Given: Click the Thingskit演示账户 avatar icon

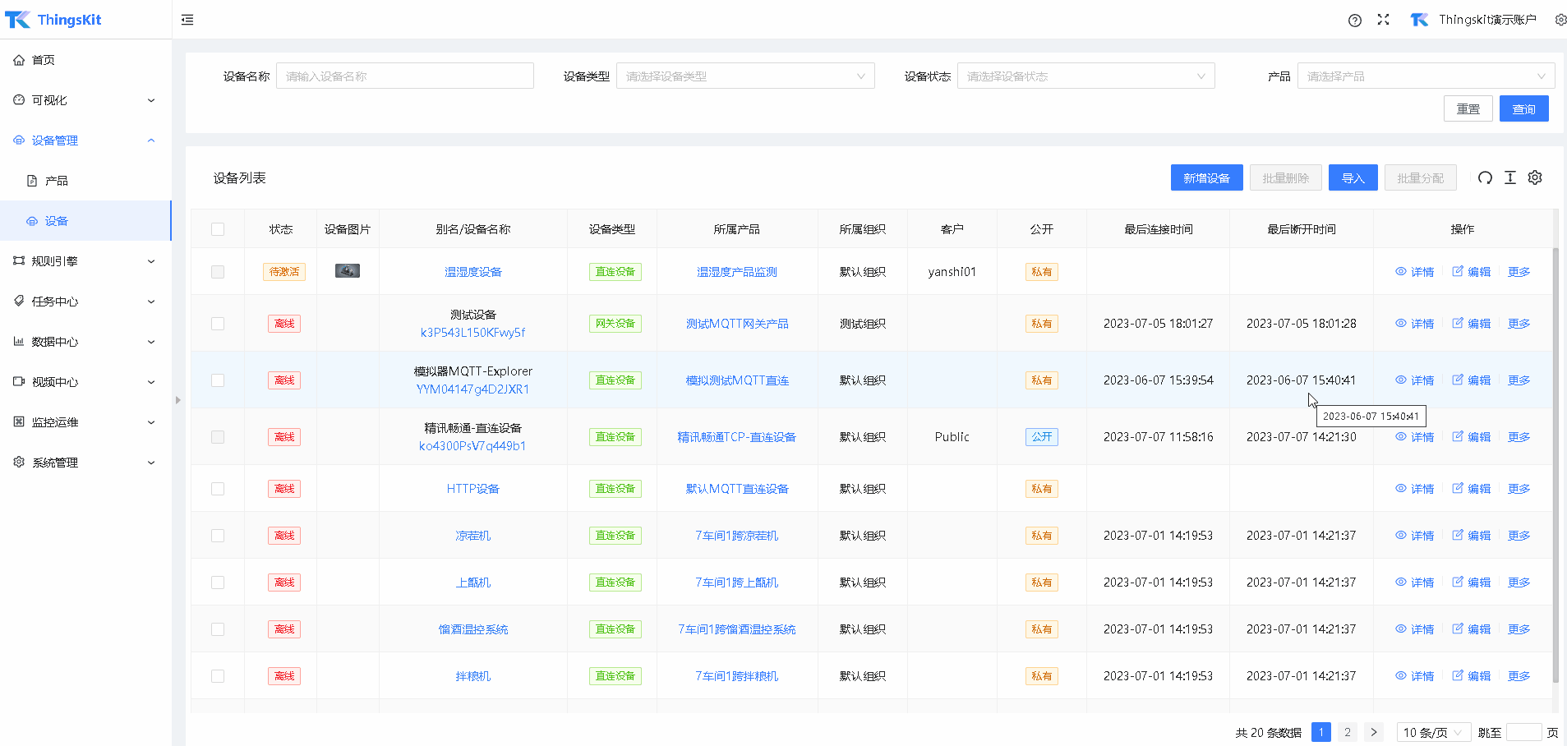Looking at the screenshot, I should (x=1419, y=20).
